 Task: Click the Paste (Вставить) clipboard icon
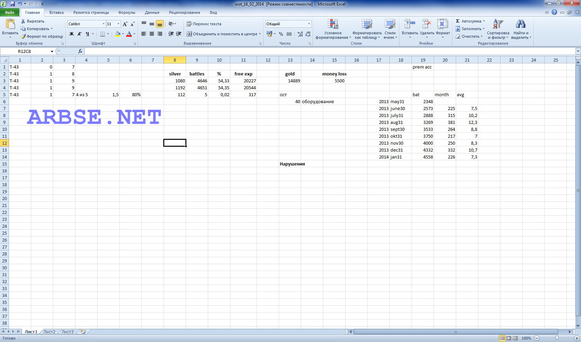pos(10,24)
